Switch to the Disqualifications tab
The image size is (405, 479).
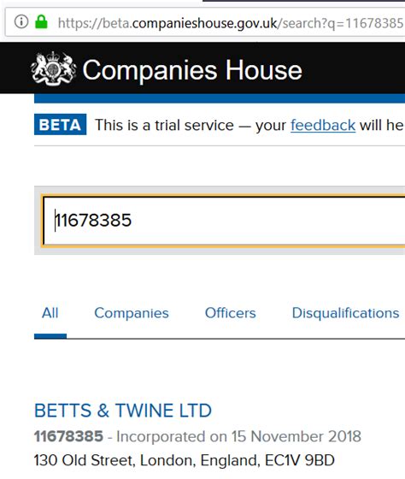pos(345,313)
